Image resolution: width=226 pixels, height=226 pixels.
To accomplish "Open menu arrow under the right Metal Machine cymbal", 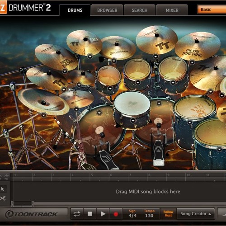I will tap(192, 62).
